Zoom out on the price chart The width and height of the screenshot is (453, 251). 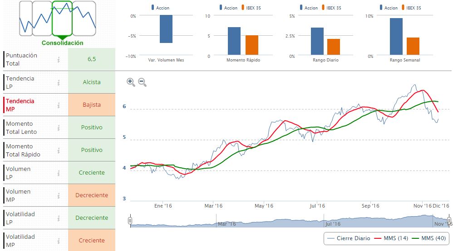[x=142, y=82]
